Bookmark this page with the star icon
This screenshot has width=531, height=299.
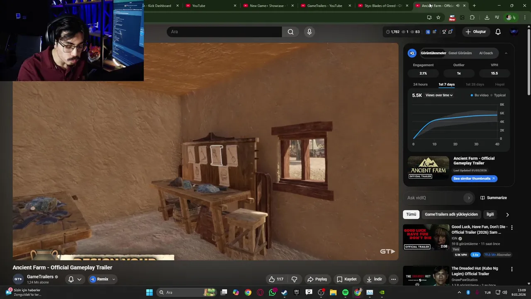[x=438, y=17]
